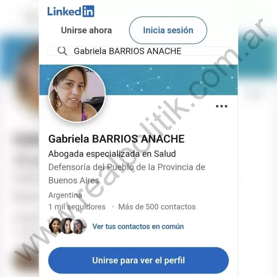This screenshot has width=277, height=277.
Task: Click the search magnifier icon
Action: 62,51
